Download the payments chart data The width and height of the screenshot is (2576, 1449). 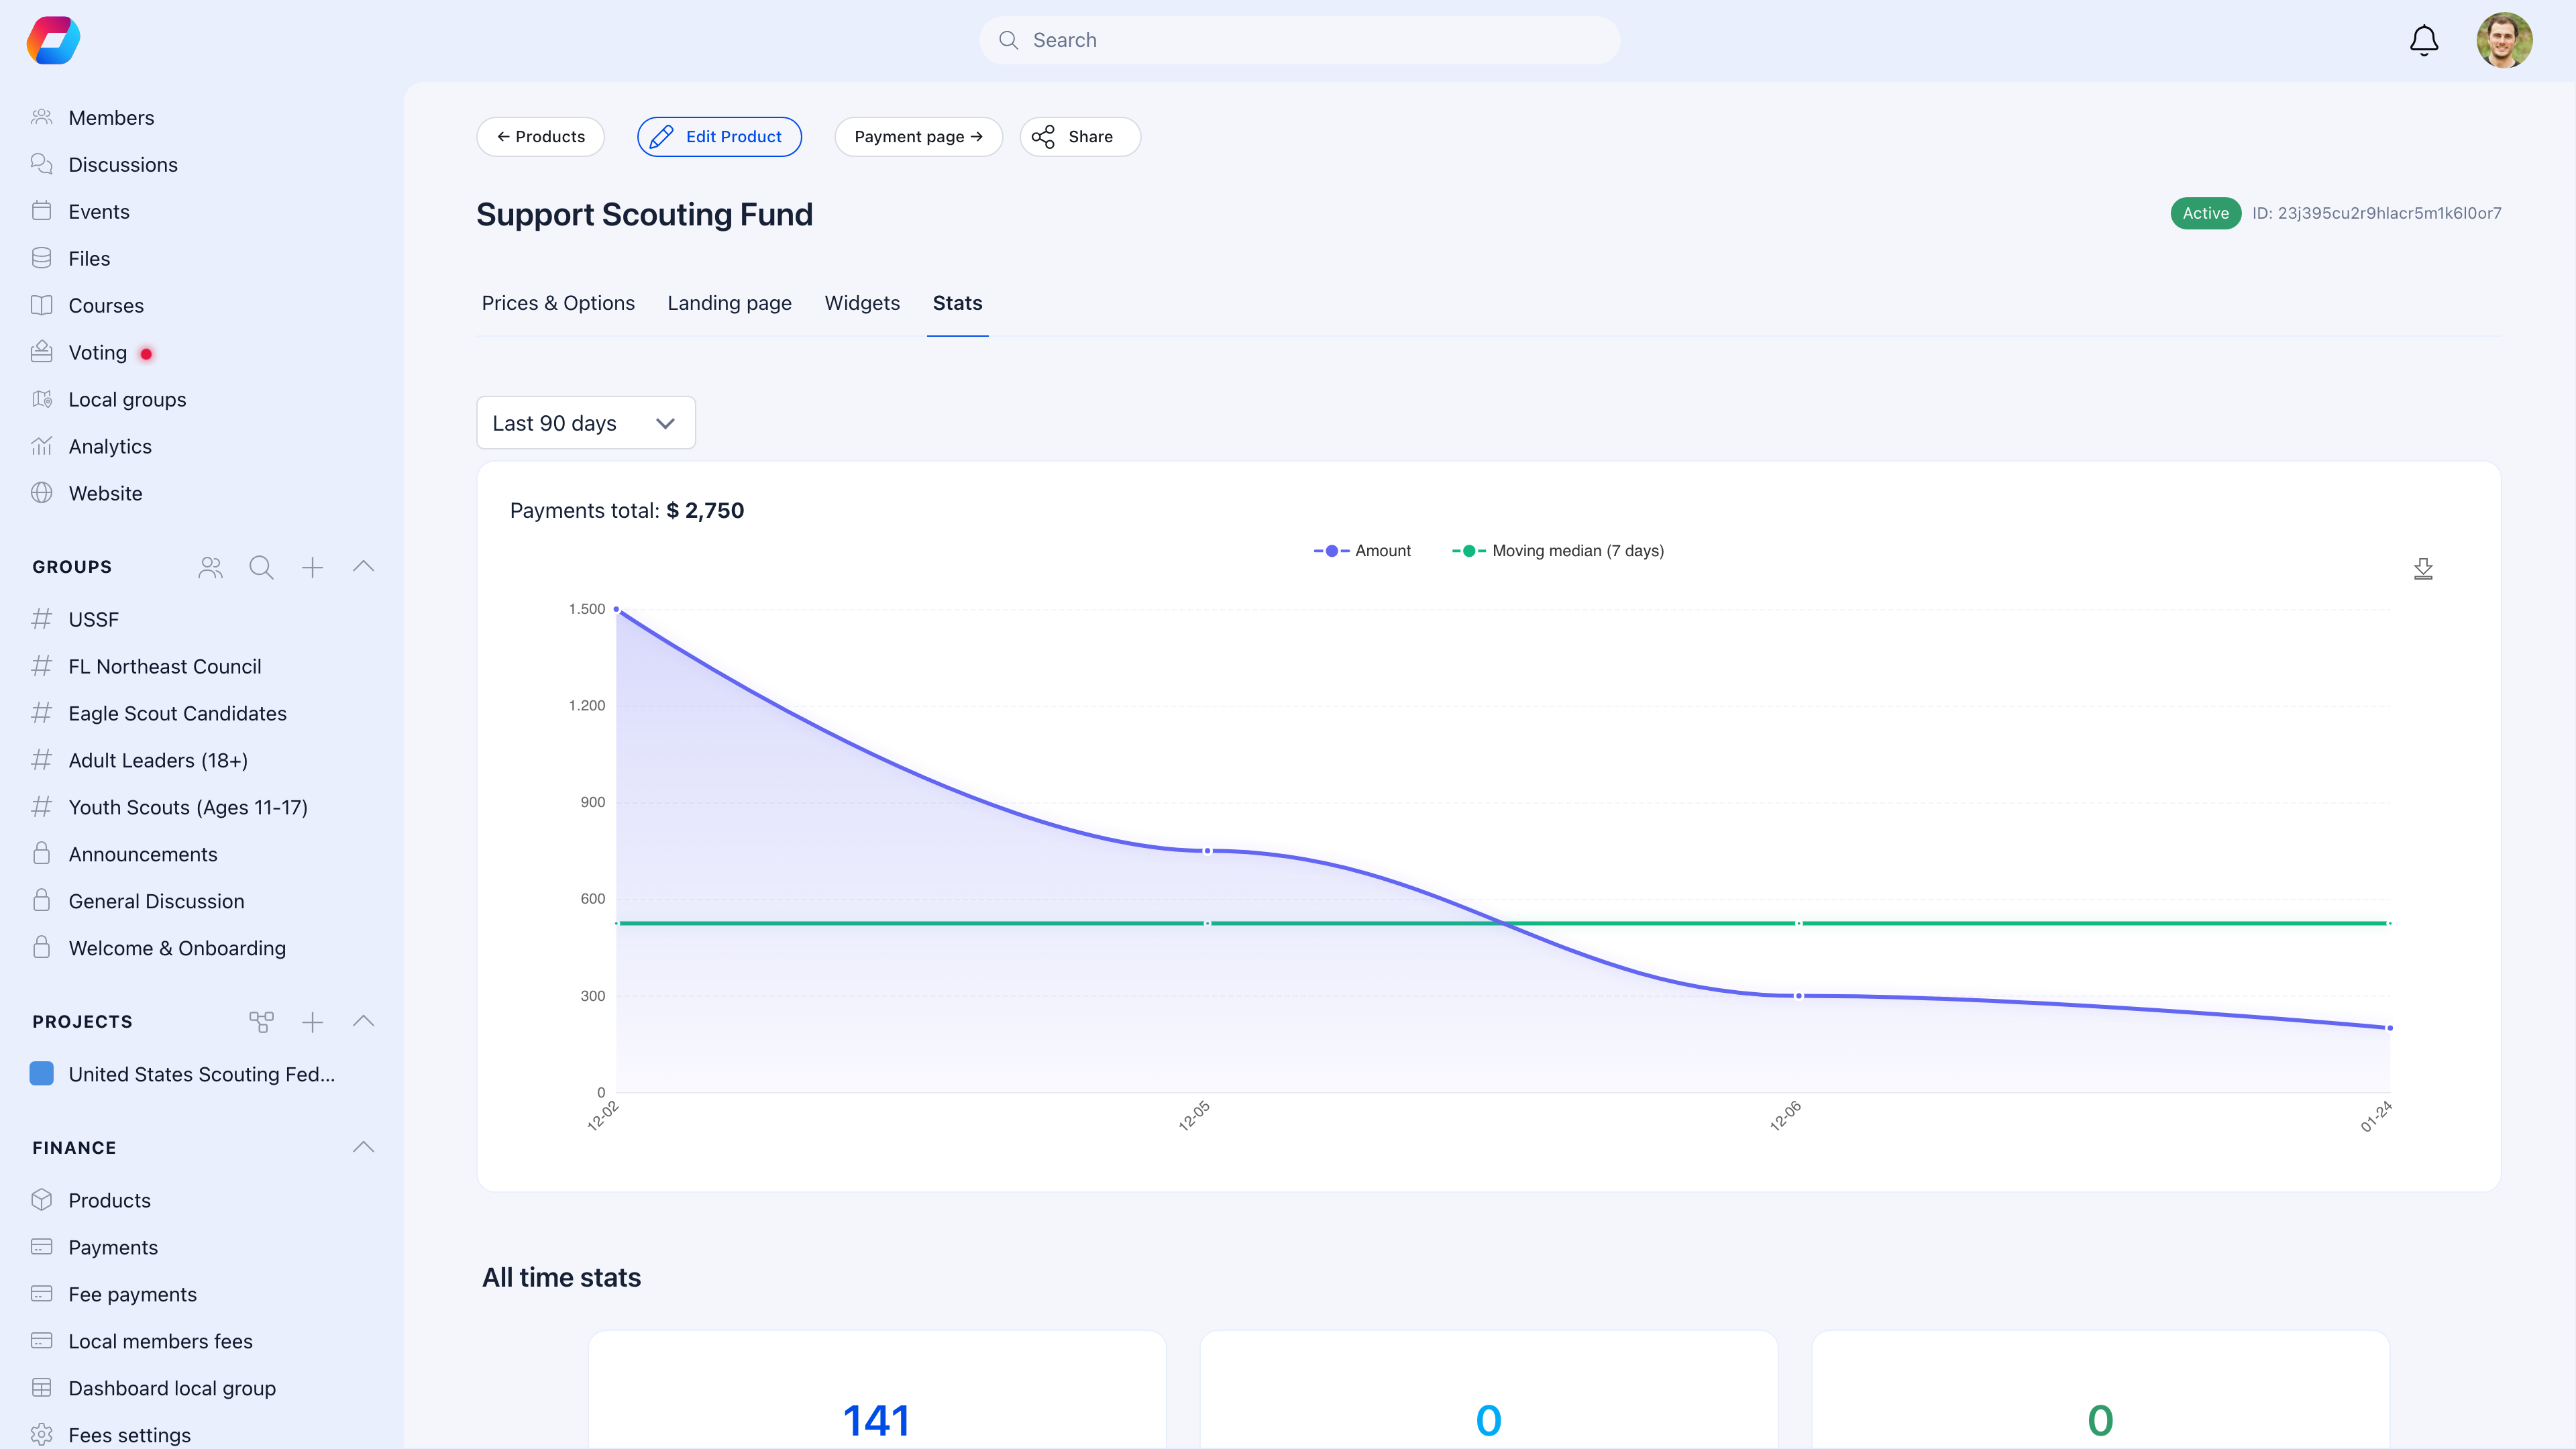tap(2423, 568)
